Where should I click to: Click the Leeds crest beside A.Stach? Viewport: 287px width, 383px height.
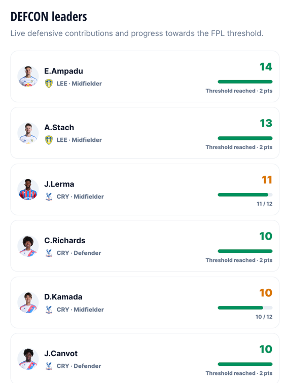point(49,140)
